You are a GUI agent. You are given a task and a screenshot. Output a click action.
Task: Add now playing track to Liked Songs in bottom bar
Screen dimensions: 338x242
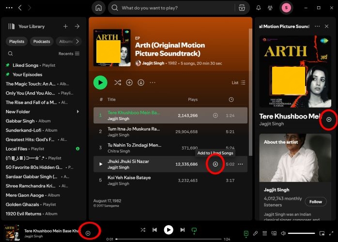(x=88, y=233)
